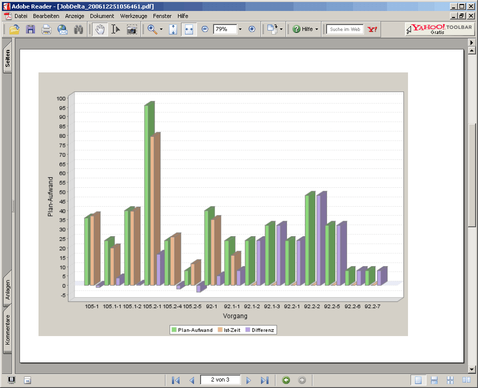
Task: Print the document using the printer icon
Action: 46,29
